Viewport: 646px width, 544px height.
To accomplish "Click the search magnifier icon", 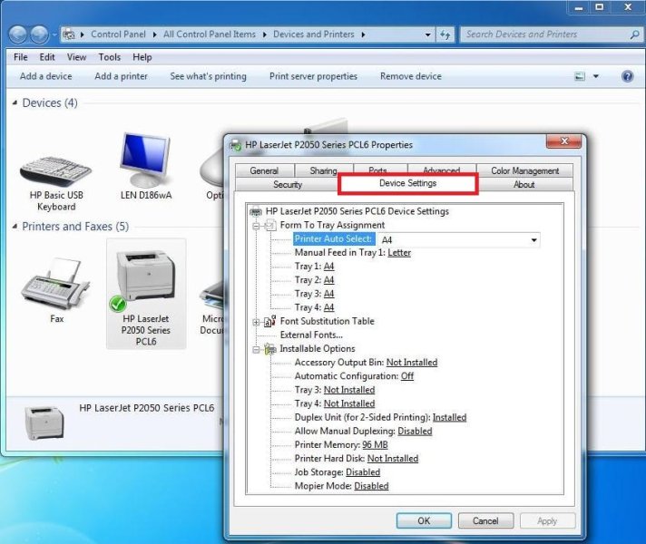I will coord(634,34).
